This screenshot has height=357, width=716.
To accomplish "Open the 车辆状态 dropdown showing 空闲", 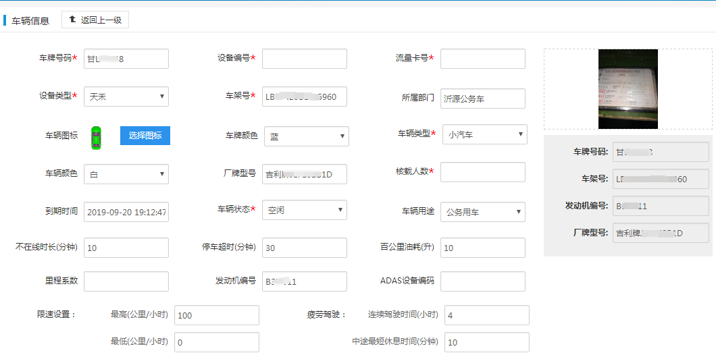I will point(305,211).
